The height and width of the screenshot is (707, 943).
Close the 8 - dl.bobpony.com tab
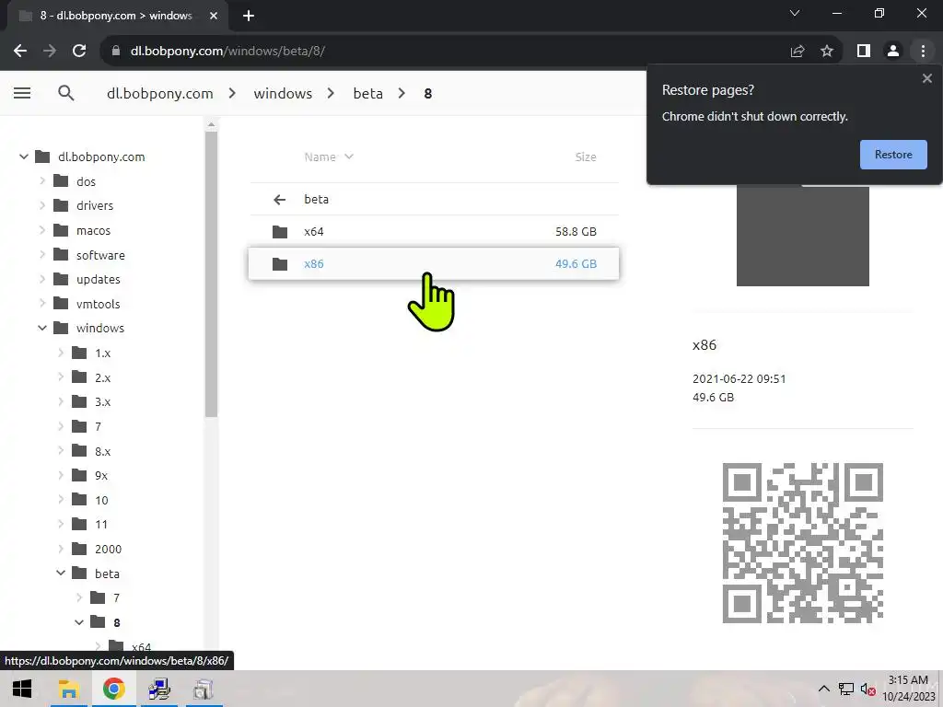click(214, 17)
